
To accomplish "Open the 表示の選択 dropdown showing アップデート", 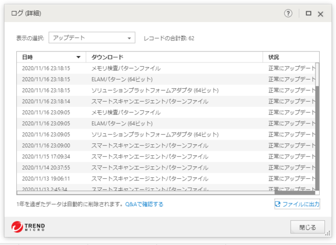I will click(x=92, y=38).
